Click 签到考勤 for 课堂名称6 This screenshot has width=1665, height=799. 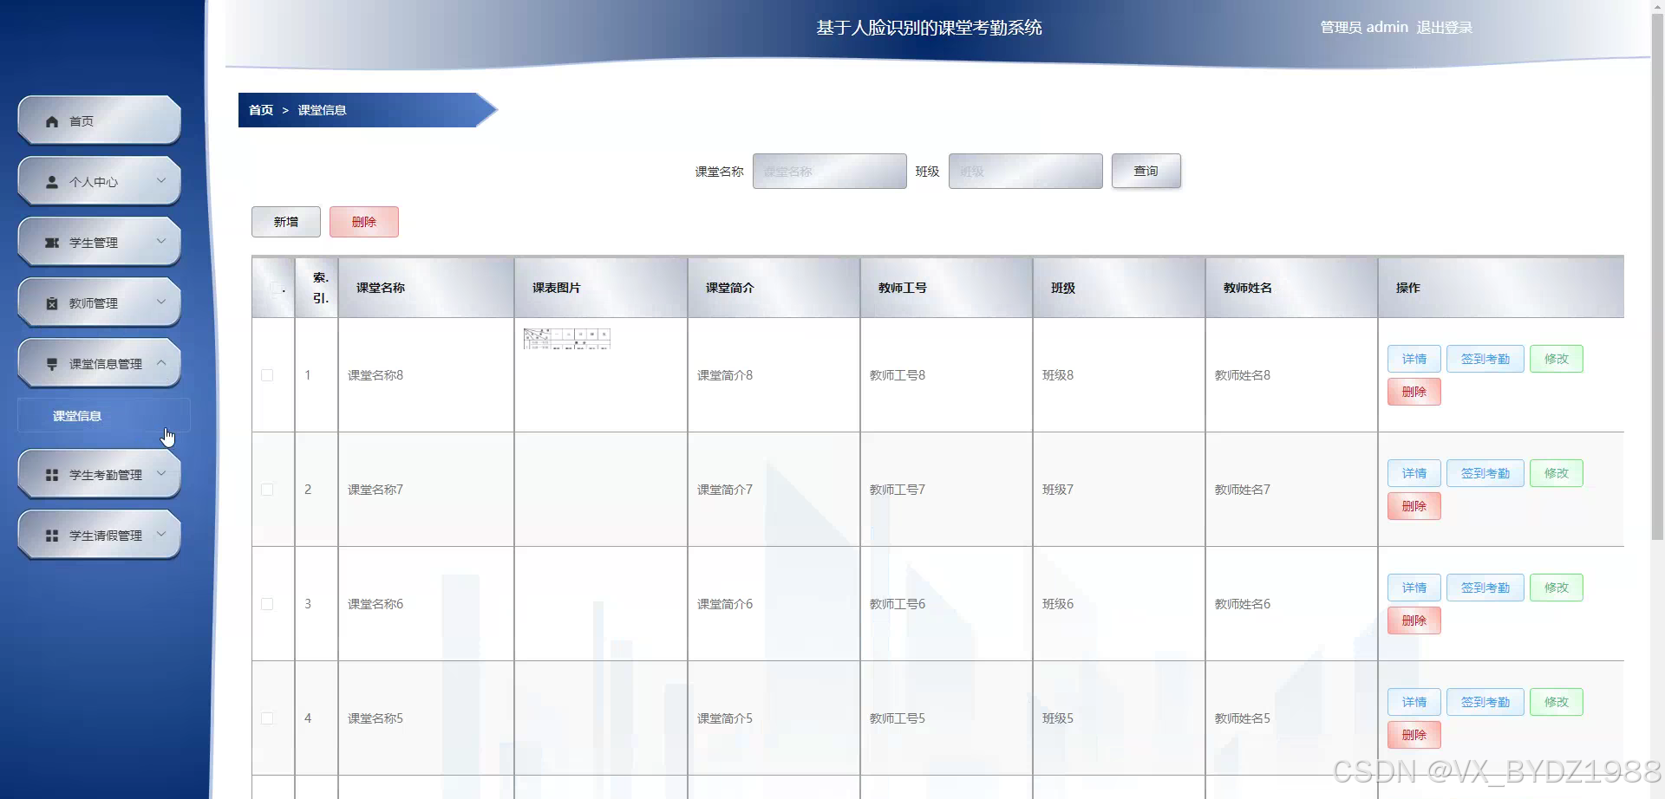(x=1485, y=588)
